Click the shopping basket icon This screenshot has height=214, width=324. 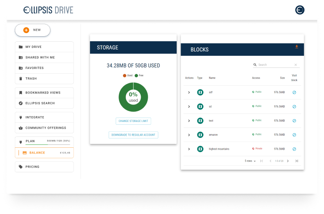point(21,128)
